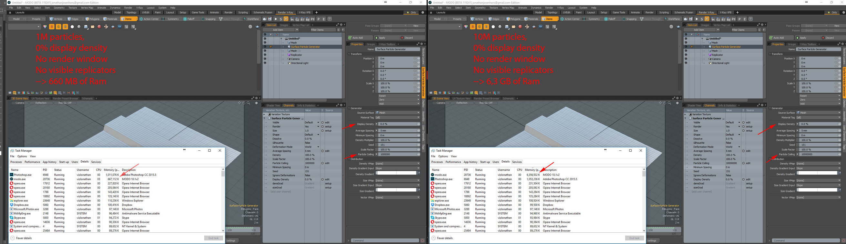Click viewport zoom magnifier in left 3D view
The image size is (846, 244).
pyautogui.click(x=249, y=103)
